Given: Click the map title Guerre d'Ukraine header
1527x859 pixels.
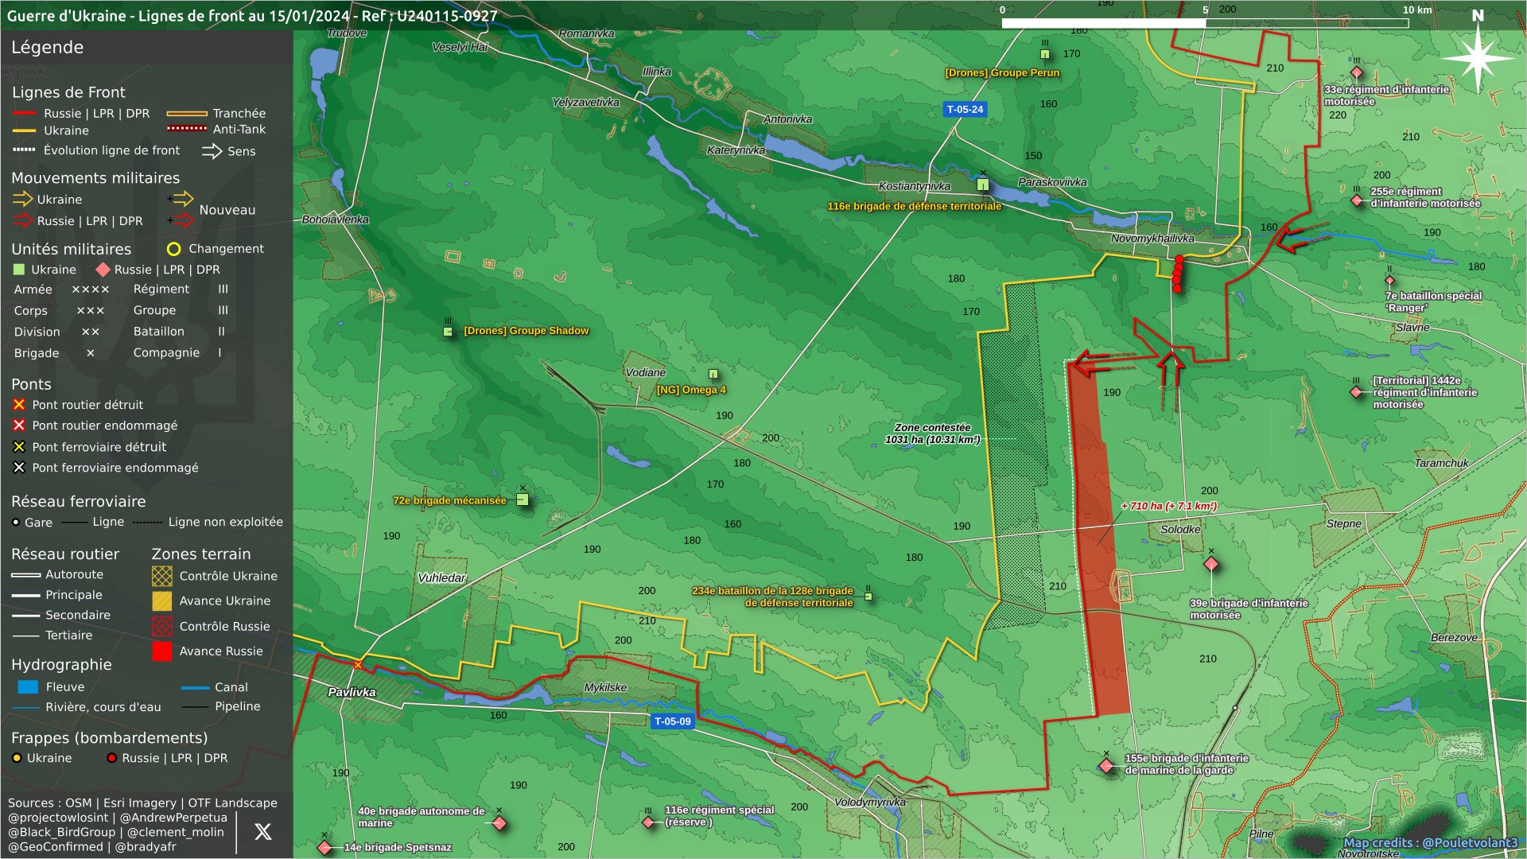Looking at the screenshot, I should click(x=252, y=15).
